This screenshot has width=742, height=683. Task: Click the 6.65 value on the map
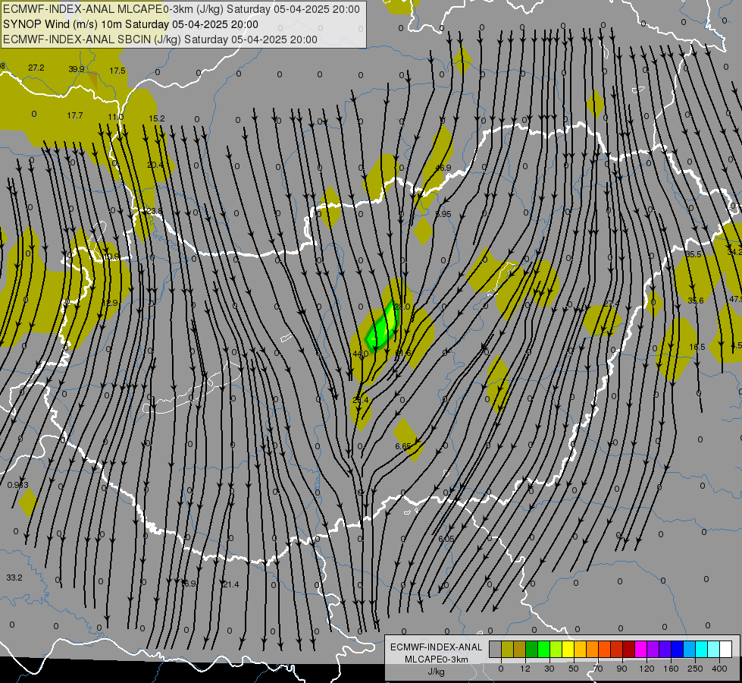coord(403,446)
